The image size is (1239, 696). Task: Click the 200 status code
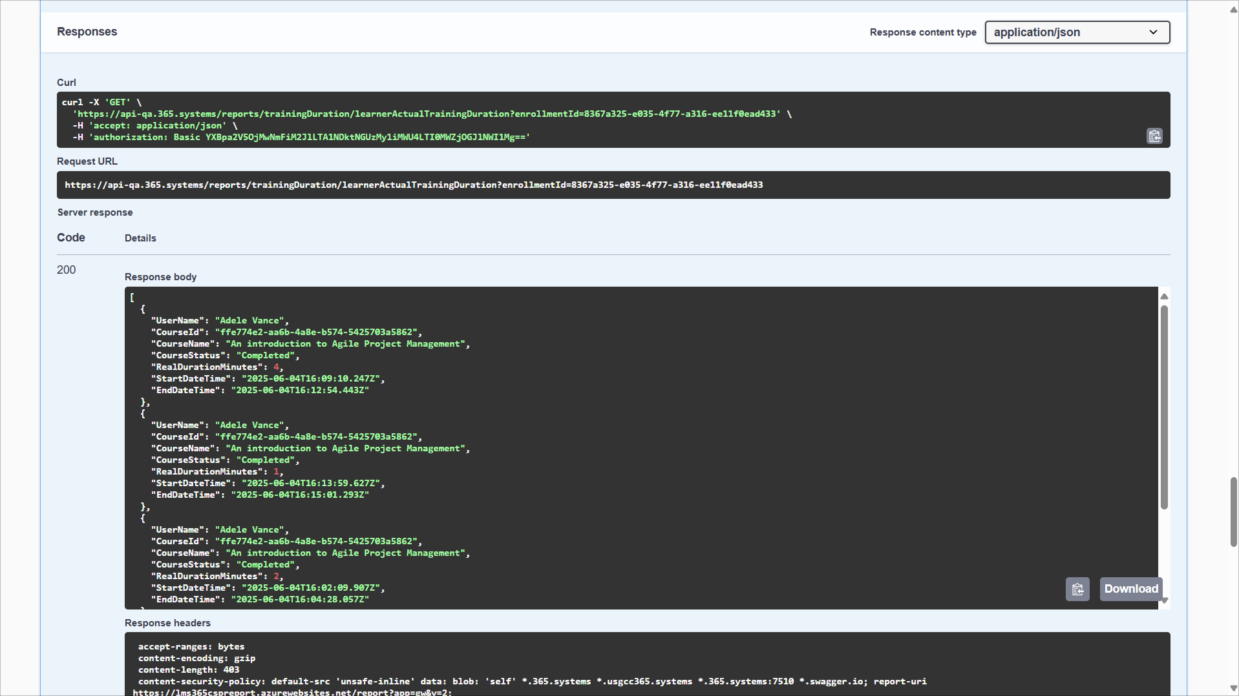(x=66, y=270)
